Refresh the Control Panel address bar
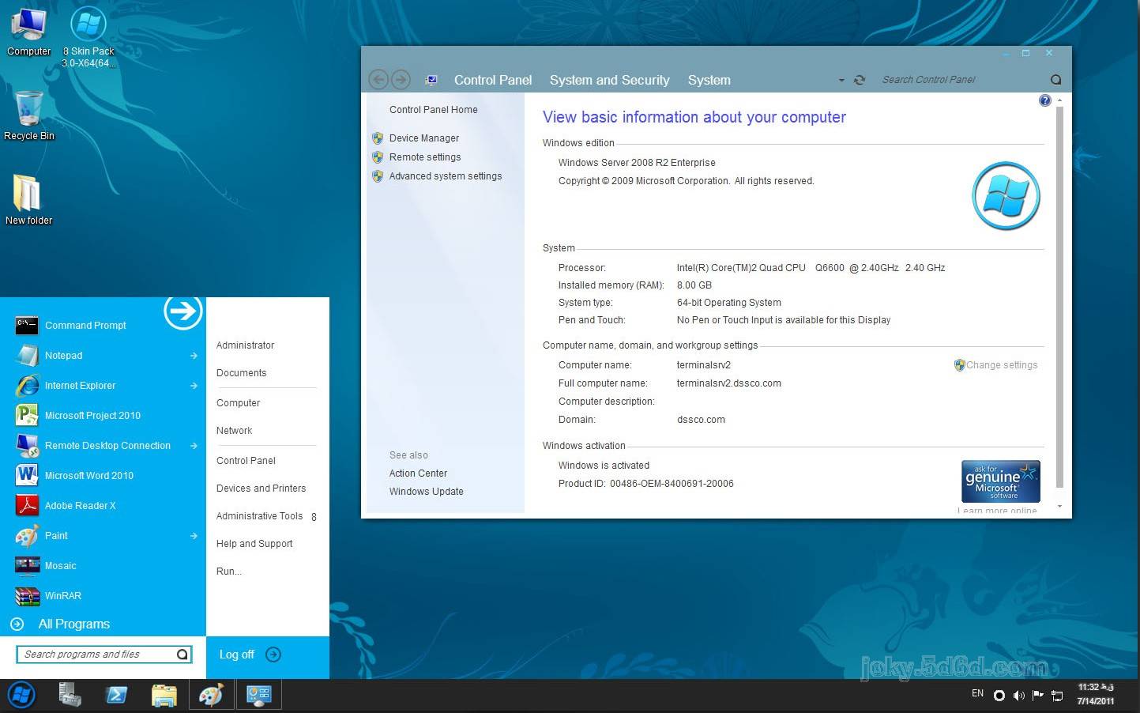Image resolution: width=1140 pixels, height=713 pixels. tap(860, 80)
